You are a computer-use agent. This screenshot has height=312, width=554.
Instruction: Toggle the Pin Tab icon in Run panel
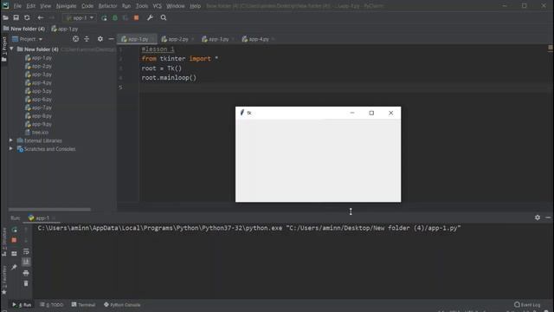14,267
